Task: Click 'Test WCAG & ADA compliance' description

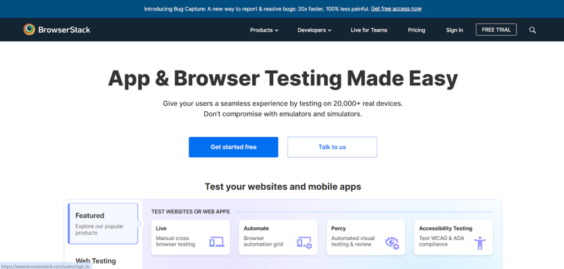Action: tap(442, 241)
